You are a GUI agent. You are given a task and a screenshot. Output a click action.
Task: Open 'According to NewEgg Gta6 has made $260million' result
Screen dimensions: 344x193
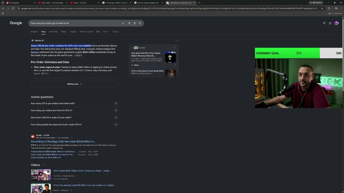(63, 142)
